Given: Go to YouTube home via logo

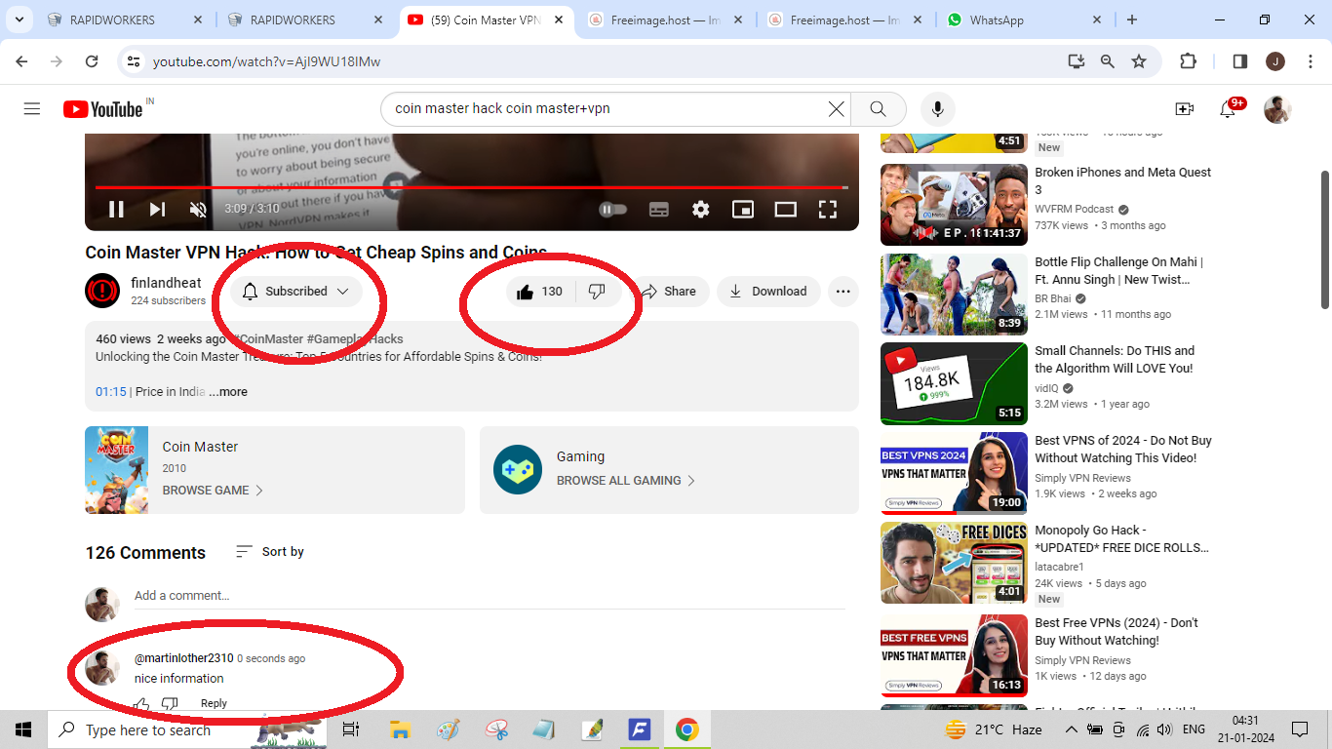Looking at the screenshot, I should (x=103, y=109).
